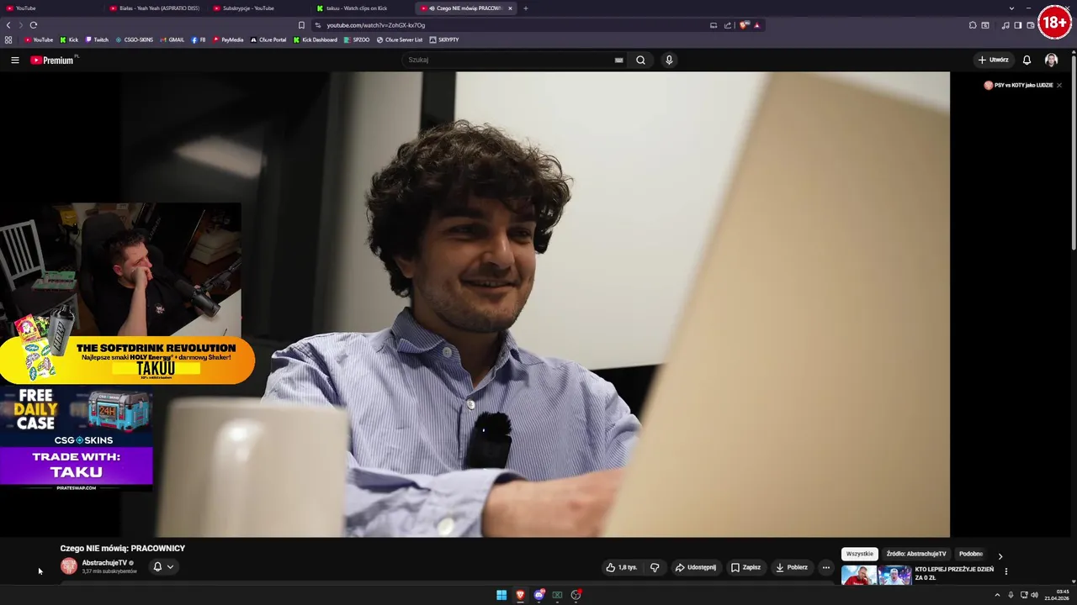
Task: Switch to Białas - Yeah Yeah tab
Action: [x=156, y=8]
